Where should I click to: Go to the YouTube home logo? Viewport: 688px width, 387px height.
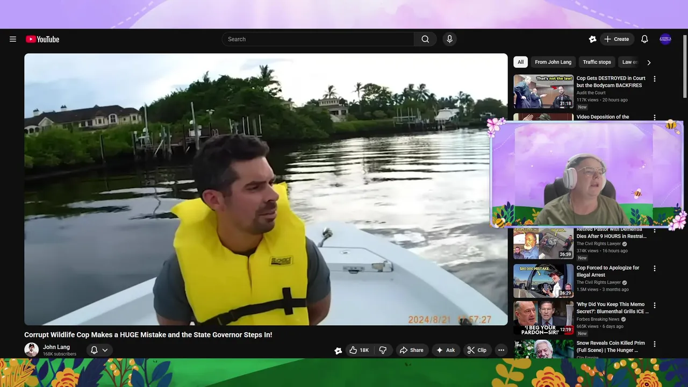[42, 39]
